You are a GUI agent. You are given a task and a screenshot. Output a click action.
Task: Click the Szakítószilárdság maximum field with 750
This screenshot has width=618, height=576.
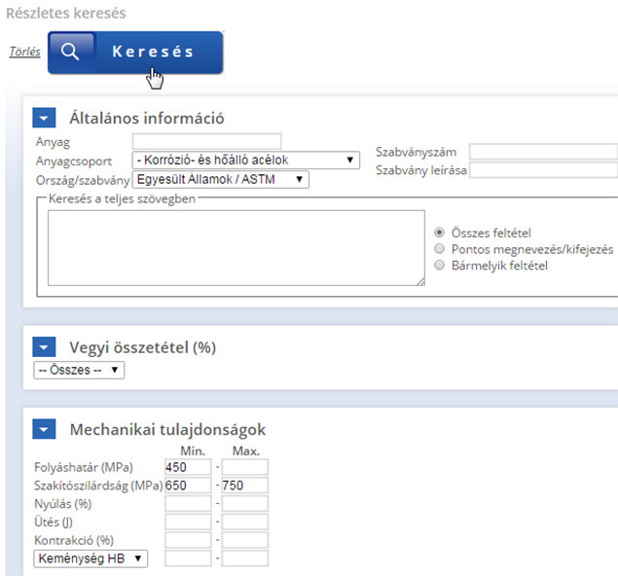pos(244,485)
